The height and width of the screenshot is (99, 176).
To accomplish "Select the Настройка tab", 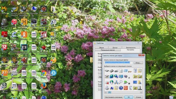I will 130,50.
